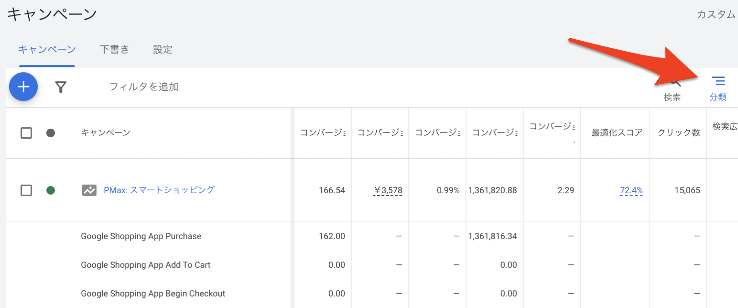Switch to the 設定 tab
The width and height of the screenshot is (738, 308).
pos(163,49)
